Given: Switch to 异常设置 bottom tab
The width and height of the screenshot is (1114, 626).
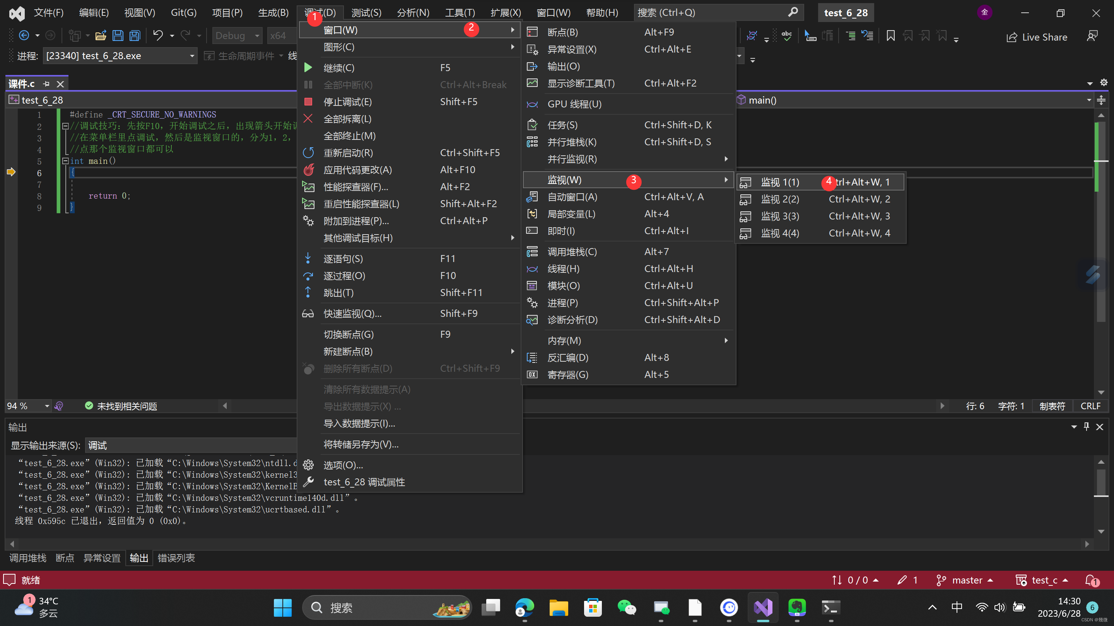Looking at the screenshot, I should click(x=102, y=558).
